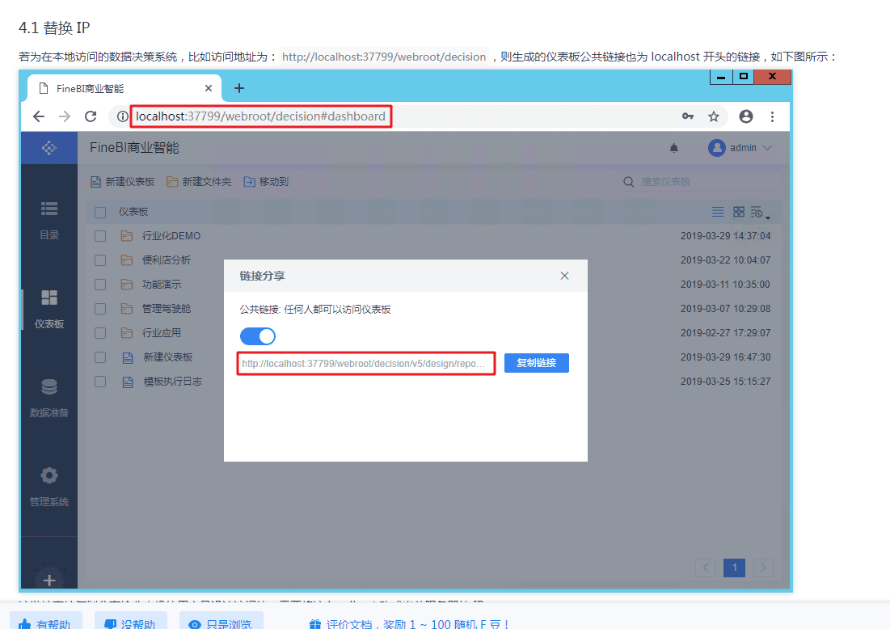The image size is (890, 629).
Task: Go to next page in pagination
Action: (x=763, y=568)
